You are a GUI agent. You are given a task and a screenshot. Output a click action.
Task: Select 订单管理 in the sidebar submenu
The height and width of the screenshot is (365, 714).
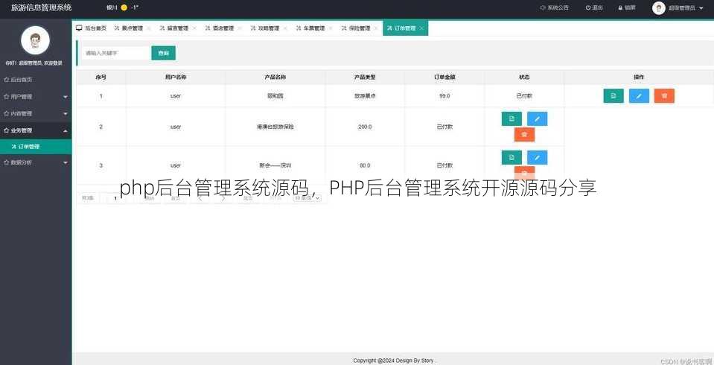[x=36, y=147]
